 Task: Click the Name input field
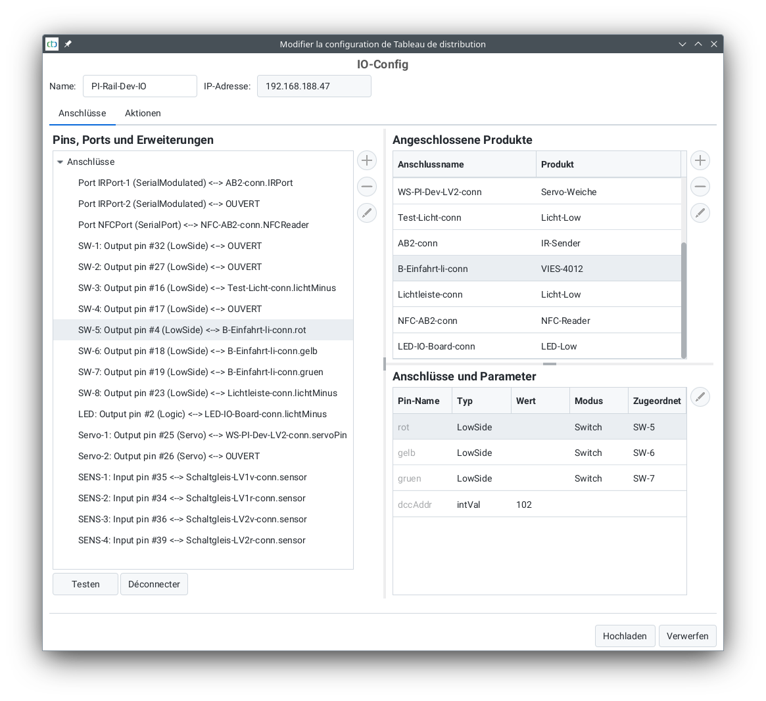pyautogui.click(x=139, y=86)
